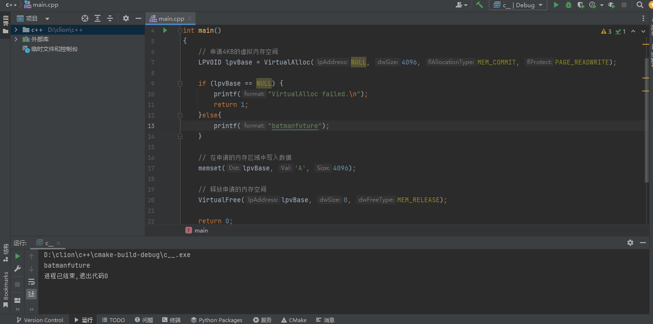Click inside the "batmanfuture" string on line 13
This screenshot has width=653, height=324.
tap(294, 126)
